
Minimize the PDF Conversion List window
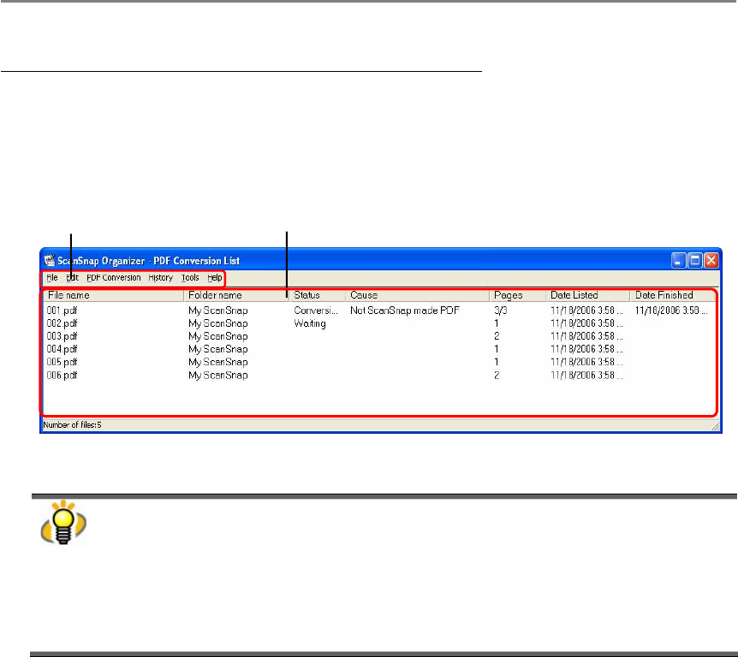pos(678,261)
